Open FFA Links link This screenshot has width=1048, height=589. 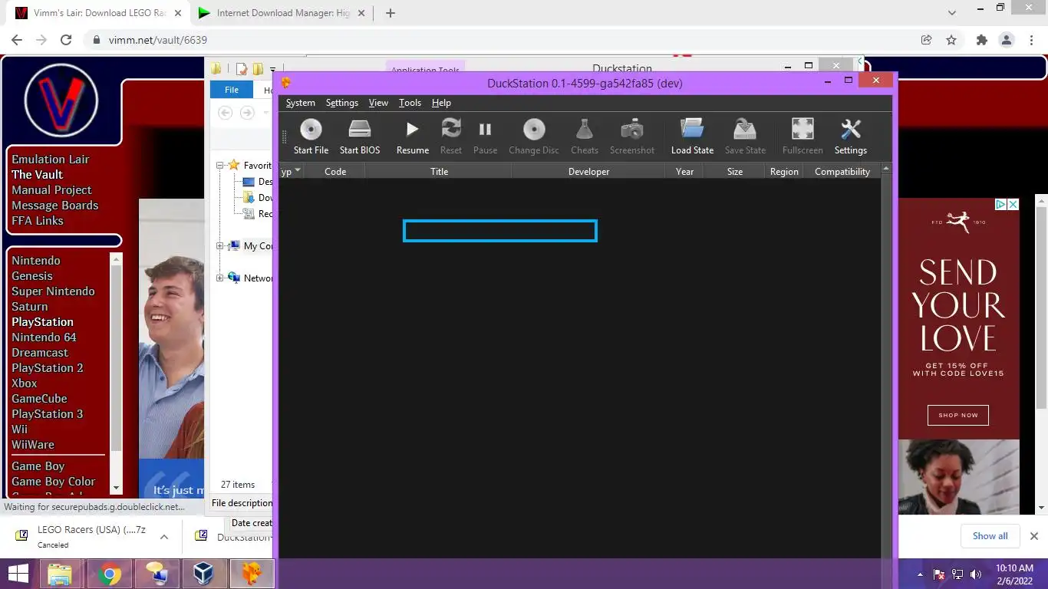(x=37, y=221)
